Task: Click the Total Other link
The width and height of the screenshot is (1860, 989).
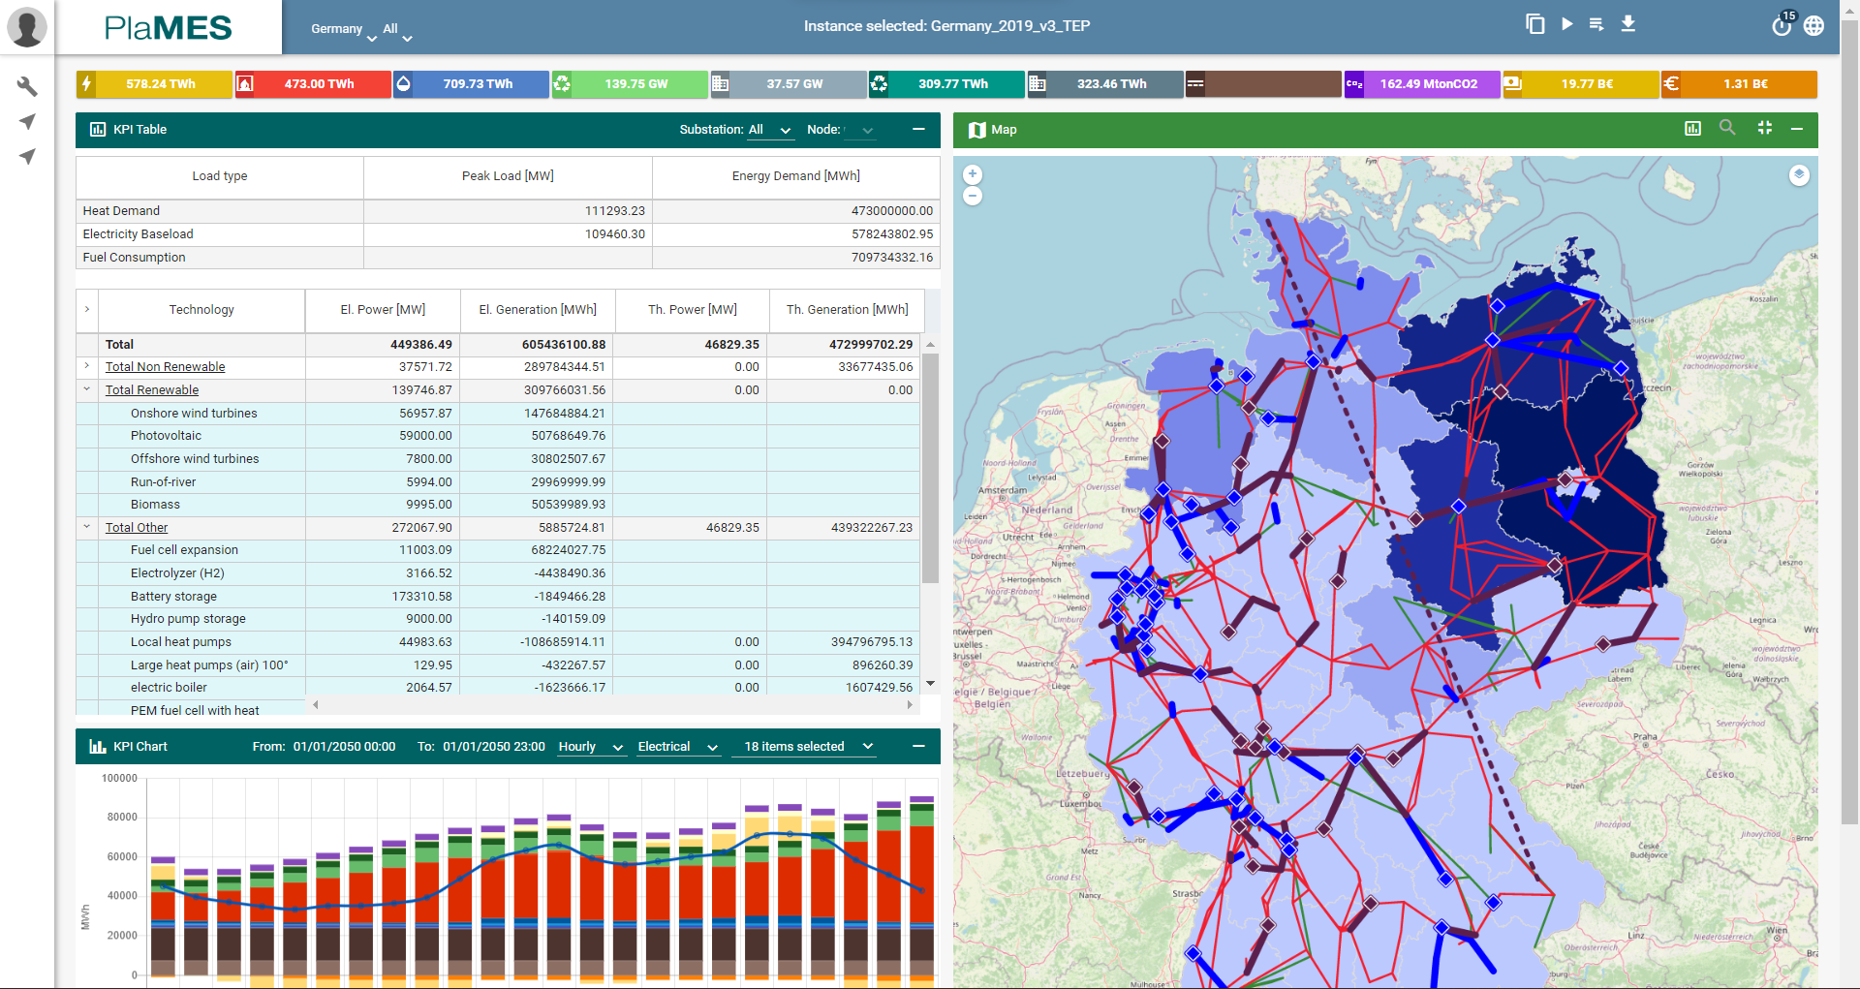Action: click(x=137, y=527)
